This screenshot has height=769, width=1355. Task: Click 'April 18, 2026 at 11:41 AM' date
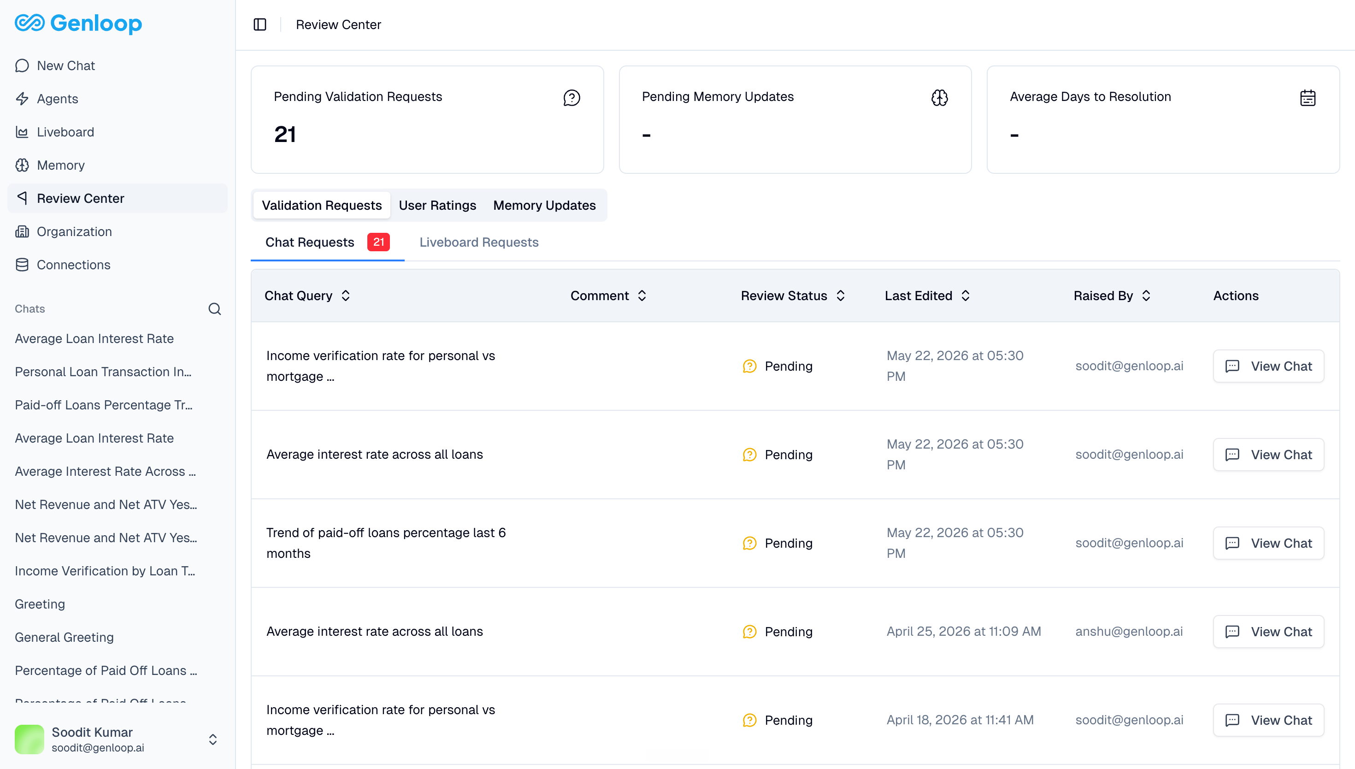960,721
